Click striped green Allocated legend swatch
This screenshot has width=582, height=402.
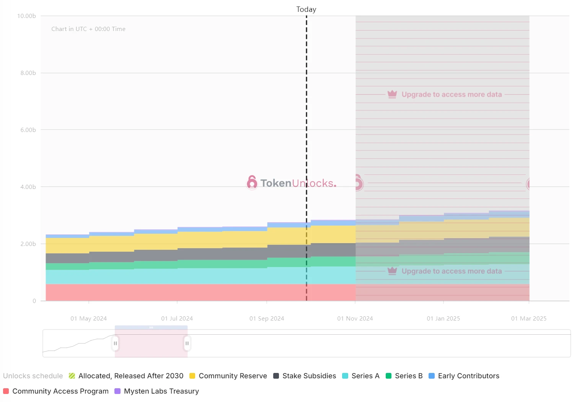coord(72,376)
